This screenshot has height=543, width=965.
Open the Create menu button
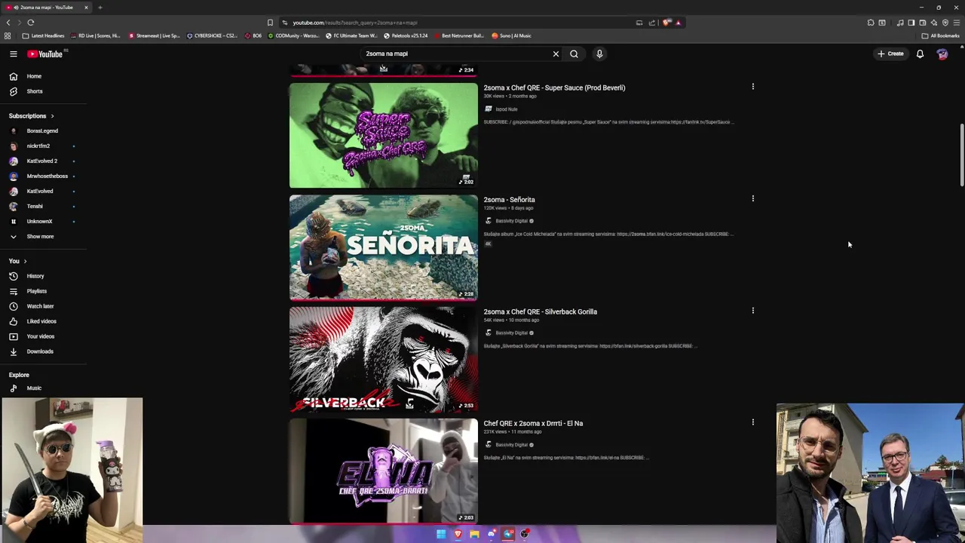[890, 54]
